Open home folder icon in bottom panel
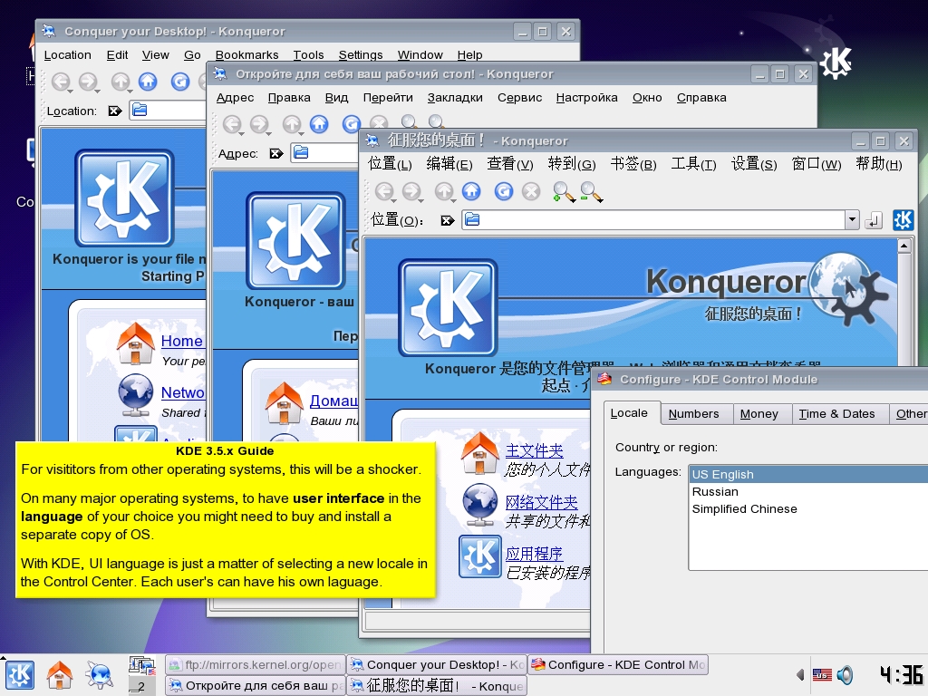Image resolution: width=928 pixels, height=696 pixels. pyautogui.click(x=60, y=674)
